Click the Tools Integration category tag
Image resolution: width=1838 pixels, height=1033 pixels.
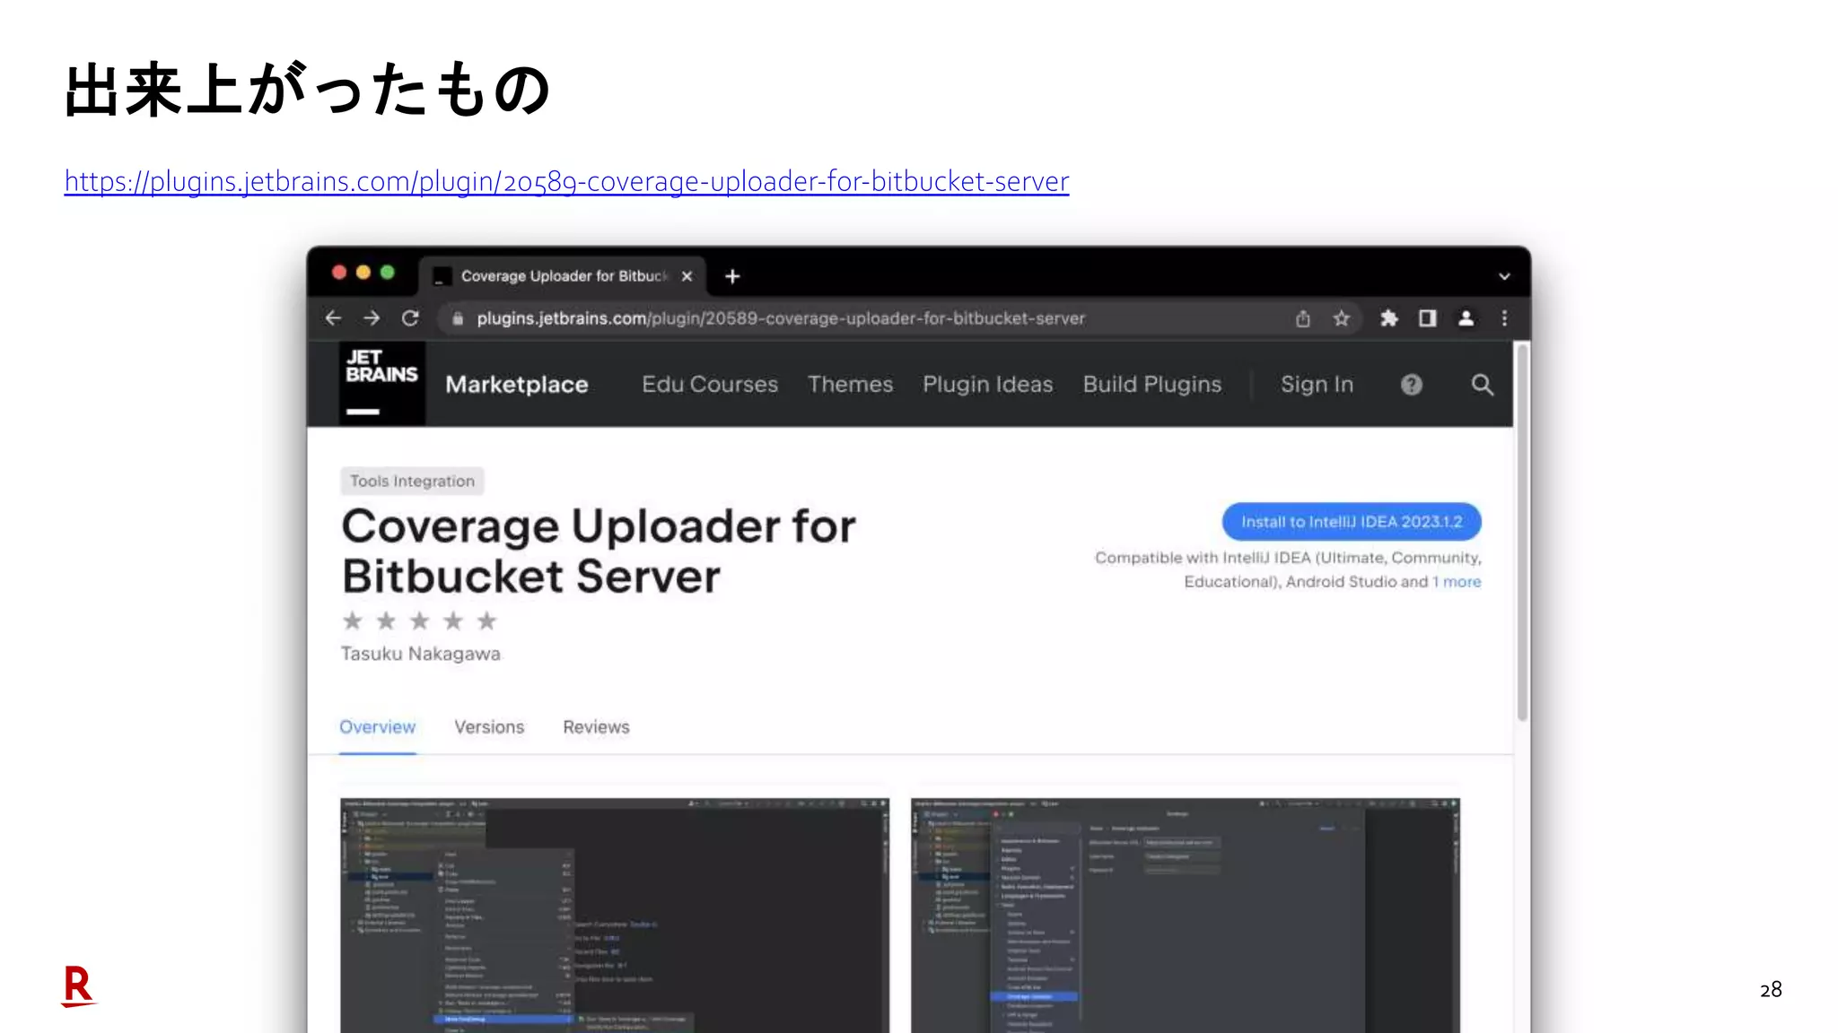click(412, 482)
